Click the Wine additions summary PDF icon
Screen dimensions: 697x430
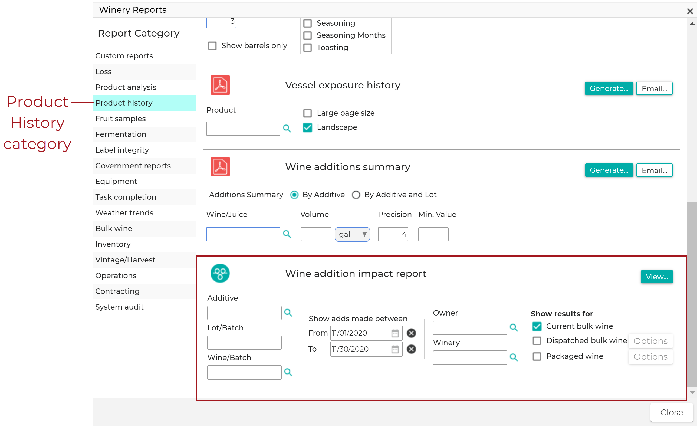pyautogui.click(x=219, y=167)
